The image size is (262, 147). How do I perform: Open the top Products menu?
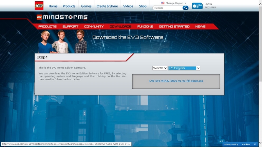point(69,6)
